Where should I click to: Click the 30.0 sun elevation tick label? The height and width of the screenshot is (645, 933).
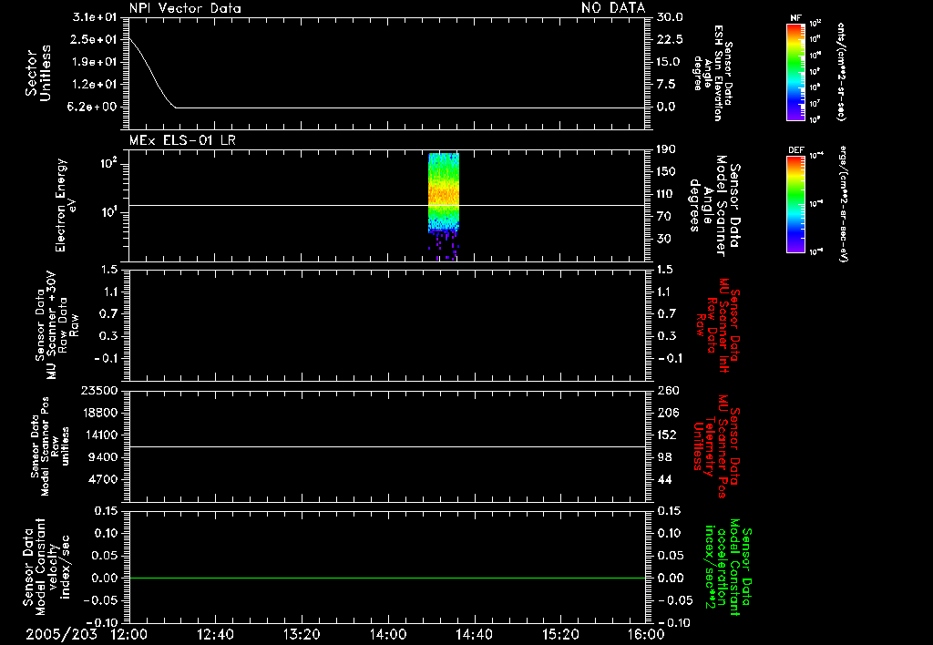[670, 16]
